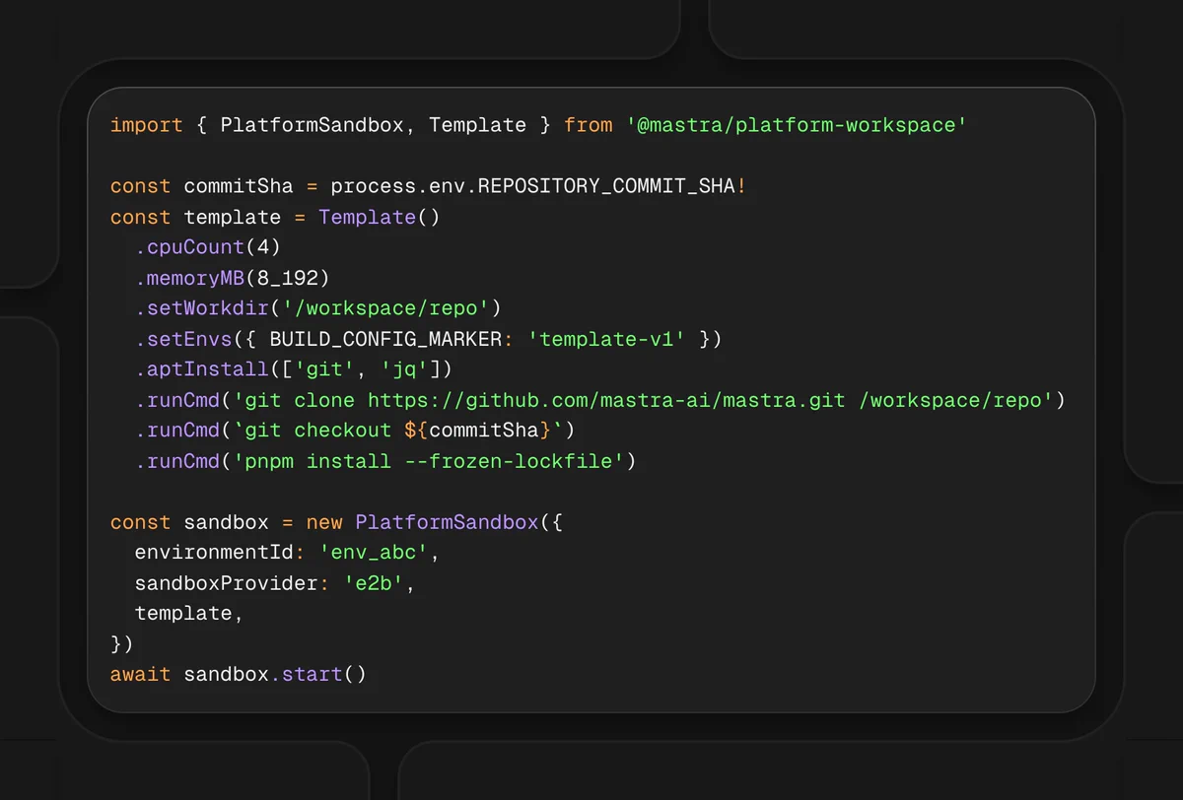
Task: Click the git checkout command line
Action: point(355,431)
